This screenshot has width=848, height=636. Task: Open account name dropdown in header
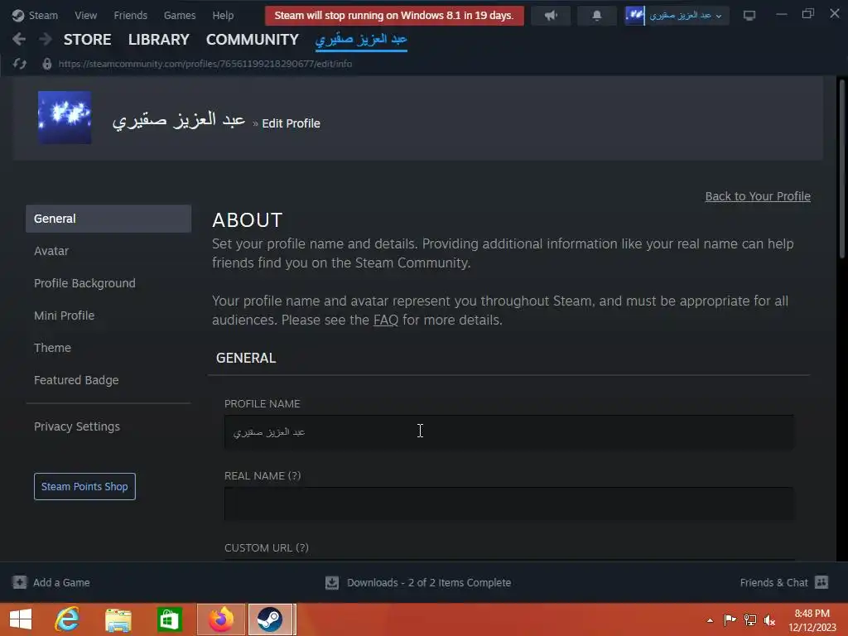(686, 16)
